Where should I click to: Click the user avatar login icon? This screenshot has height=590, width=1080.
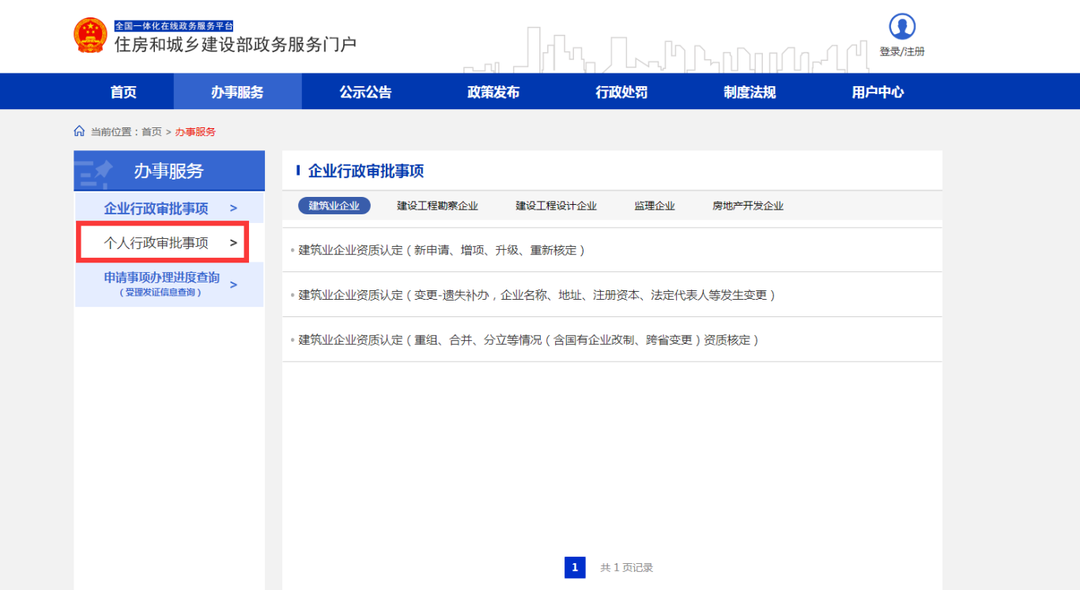click(x=902, y=26)
